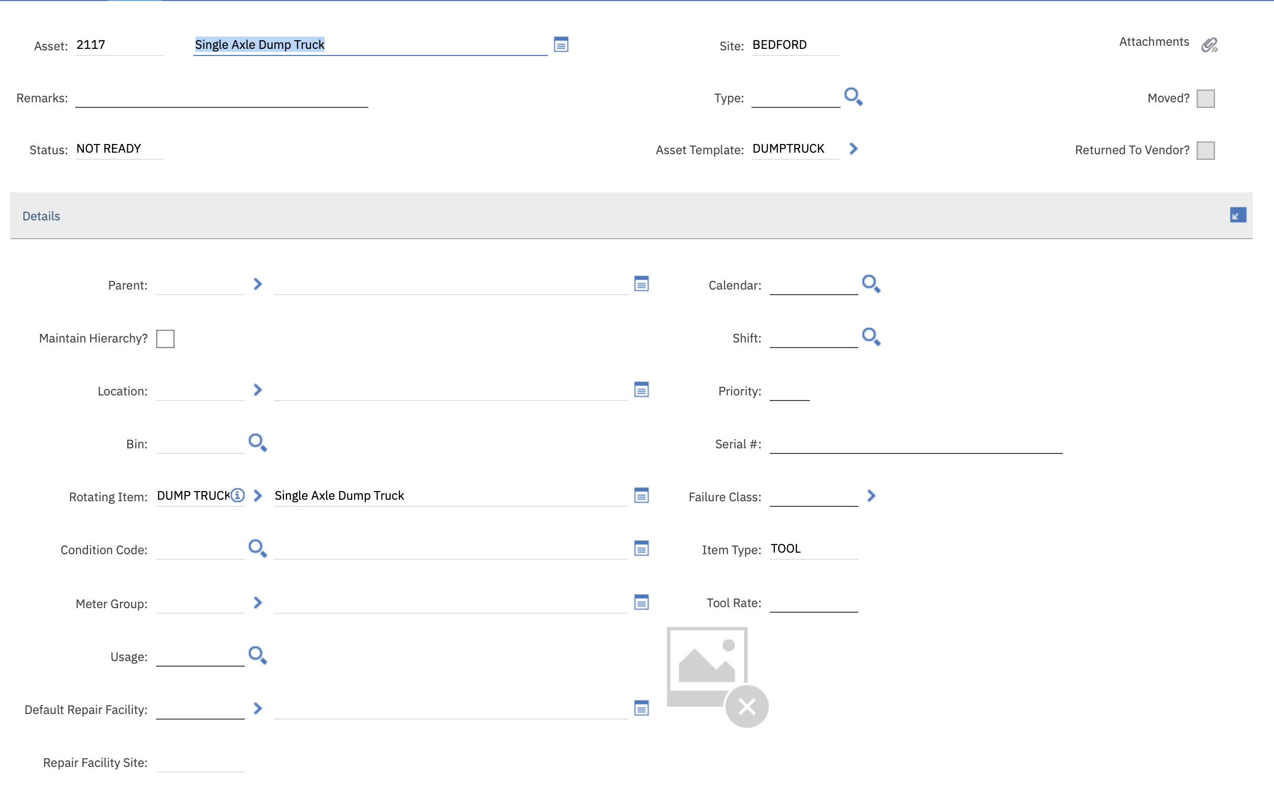Collapse the Details section
Screen dimensions: 1274x800
coord(1237,215)
